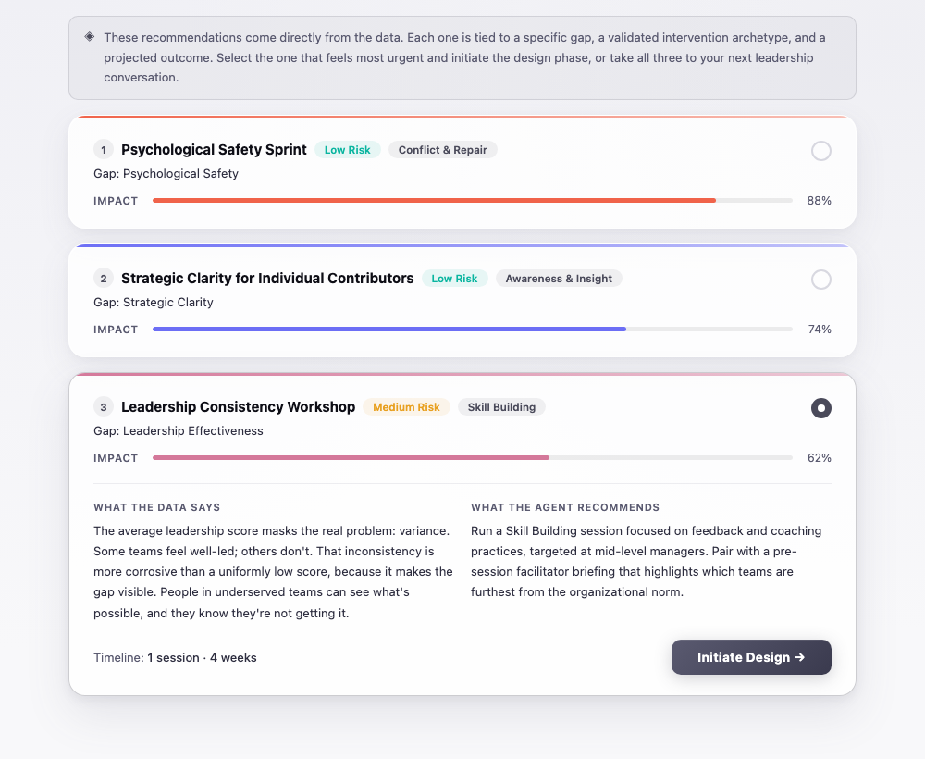925x759 pixels.
Task: Collapse the Leadership Consistency Workshop details
Action: pos(239,406)
